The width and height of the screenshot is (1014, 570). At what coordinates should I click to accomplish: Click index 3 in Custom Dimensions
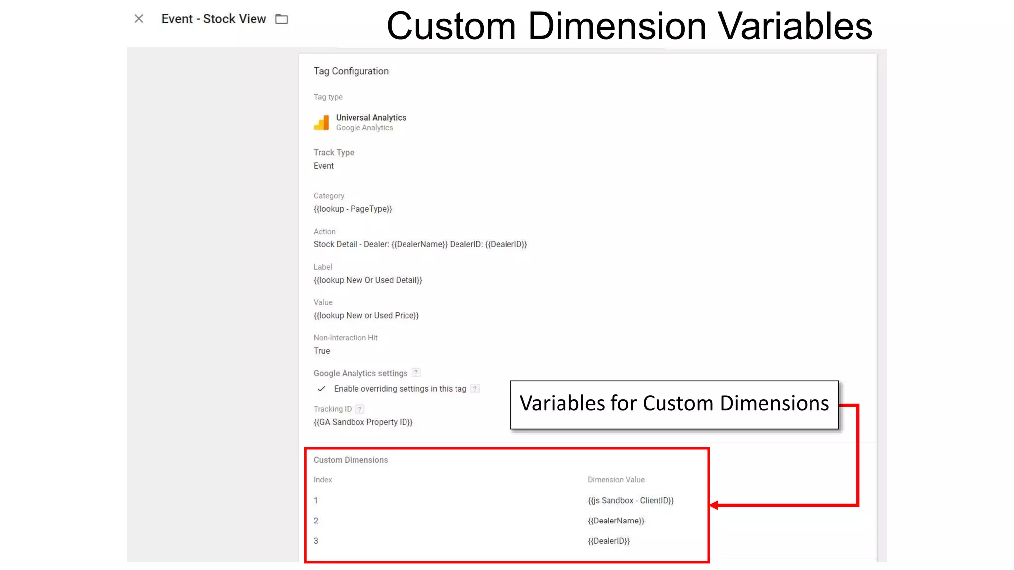point(316,541)
